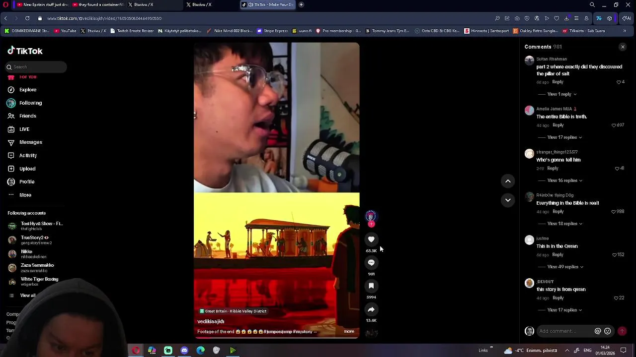Close the Comments panel
Image resolution: width=636 pixels, height=357 pixels.
point(623,47)
